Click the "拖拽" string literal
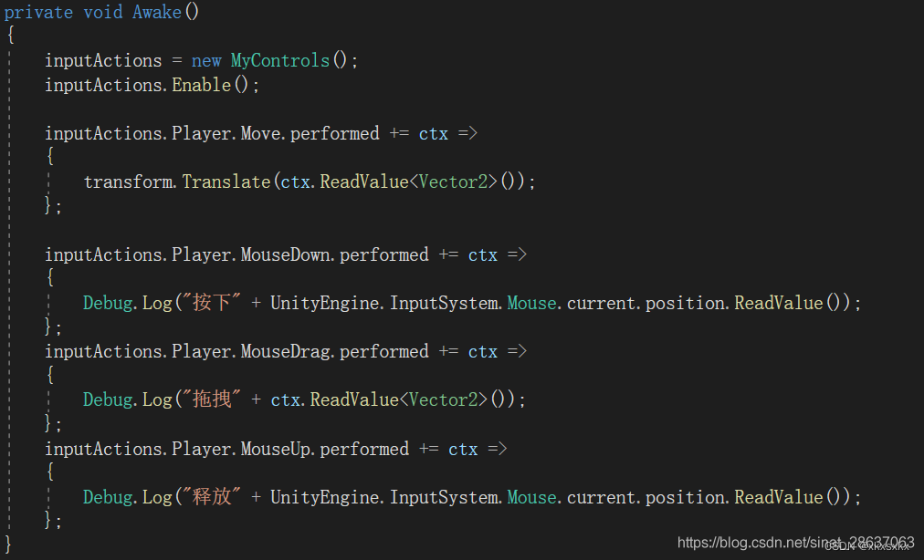This screenshot has height=560, width=924. [212, 399]
